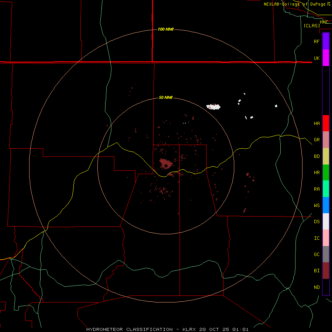The image size is (332, 332).
Task: Click the GC legend label
Action: (x=317, y=254)
